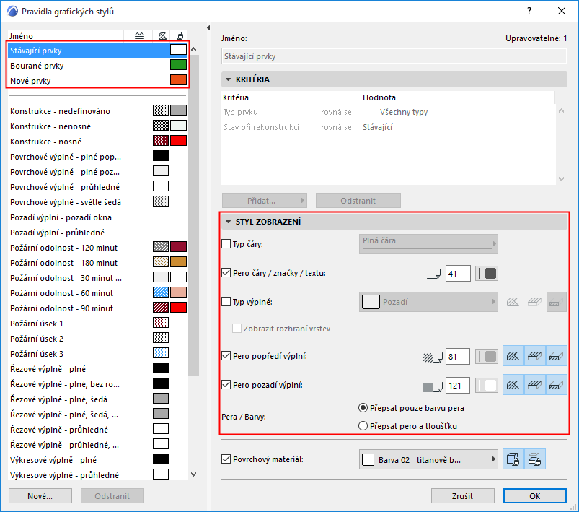This screenshot has height=512, width=579.
Task: Click the Nové... button
Action: click(40, 495)
